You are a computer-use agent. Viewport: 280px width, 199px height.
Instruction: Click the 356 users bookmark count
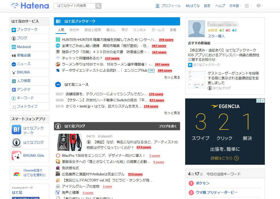[x=166, y=40]
